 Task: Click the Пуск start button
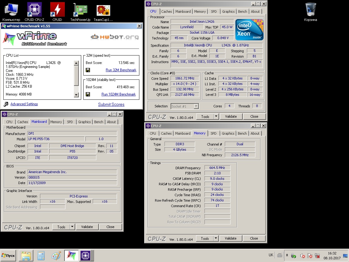click(8, 256)
